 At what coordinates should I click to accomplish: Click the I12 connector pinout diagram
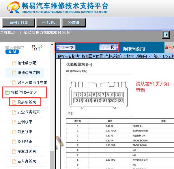[98, 95]
